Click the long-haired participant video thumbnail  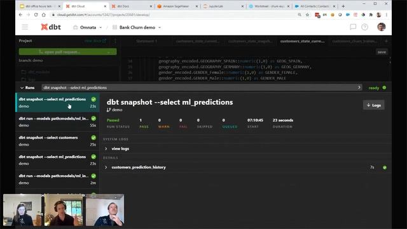[22, 210]
